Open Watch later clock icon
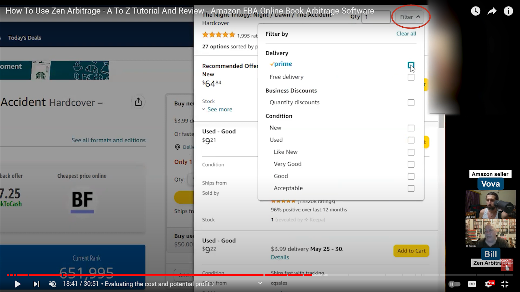520x292 pixels. point(475,11)
